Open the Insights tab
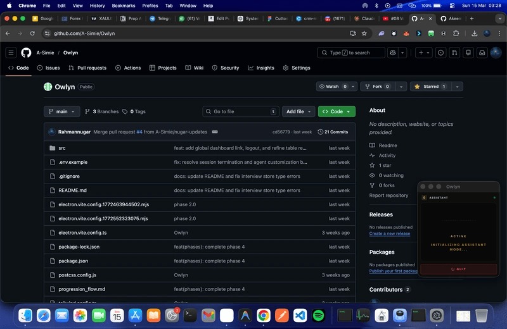Image resolution: width=507 pixels, height=329 pixels. coord(261,68)
